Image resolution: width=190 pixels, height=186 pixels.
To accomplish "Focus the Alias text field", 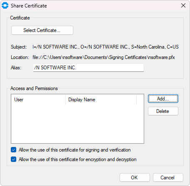I will point(88,68).
